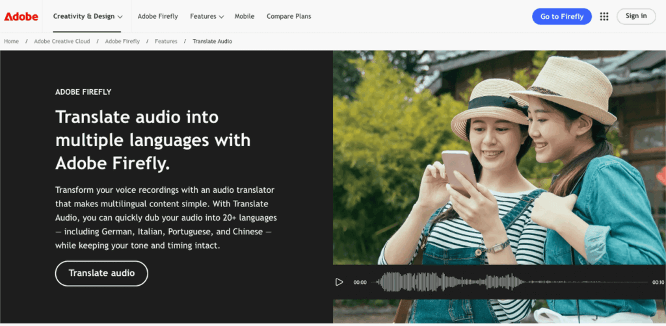
Task: Click the ADOBE FIREFLY eyebrow text
Action: pyautogui.click(x=83, y=92)
